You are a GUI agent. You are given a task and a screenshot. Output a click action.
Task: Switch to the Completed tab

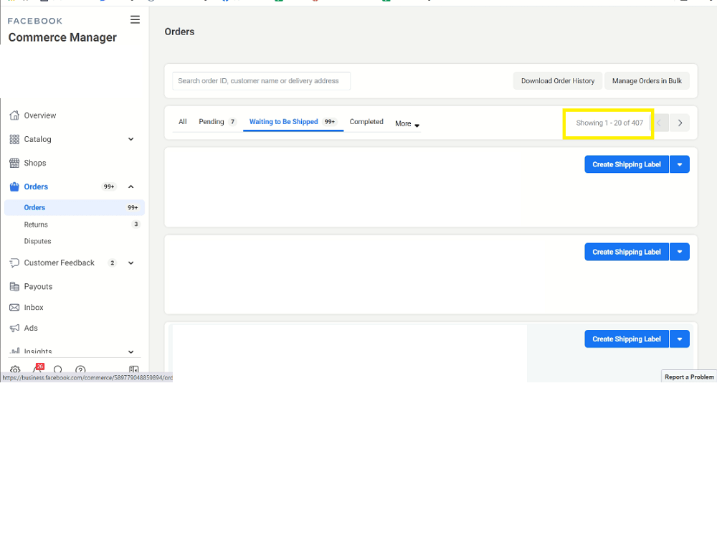366,122
